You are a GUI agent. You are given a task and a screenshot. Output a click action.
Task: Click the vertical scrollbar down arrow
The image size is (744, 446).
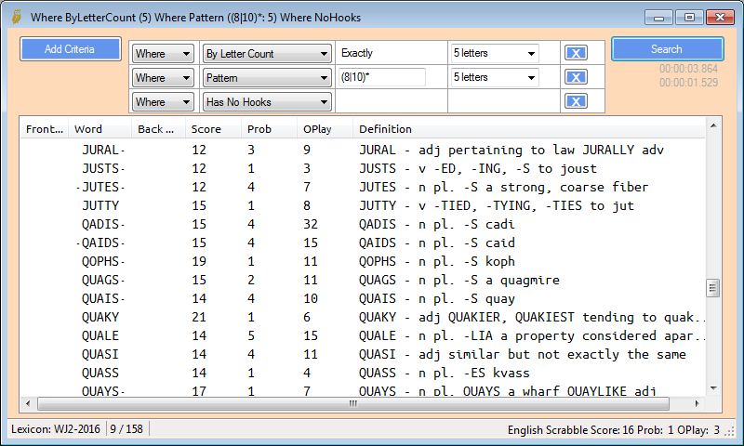(x=712, y=388)
